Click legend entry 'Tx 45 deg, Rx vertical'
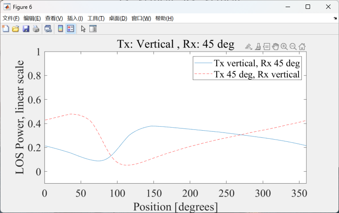This screenshot has height=213, width=339. (x=247, y=74)
